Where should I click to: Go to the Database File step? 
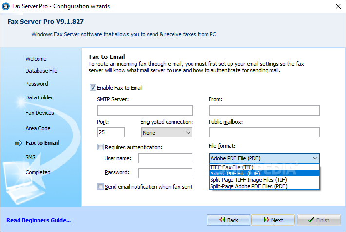pos(41,71)
